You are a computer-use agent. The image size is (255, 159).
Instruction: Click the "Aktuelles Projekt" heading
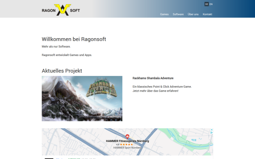(x=62, y=71)
